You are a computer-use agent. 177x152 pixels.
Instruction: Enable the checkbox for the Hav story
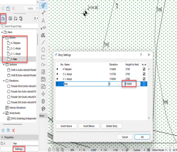tap(144, 84)
